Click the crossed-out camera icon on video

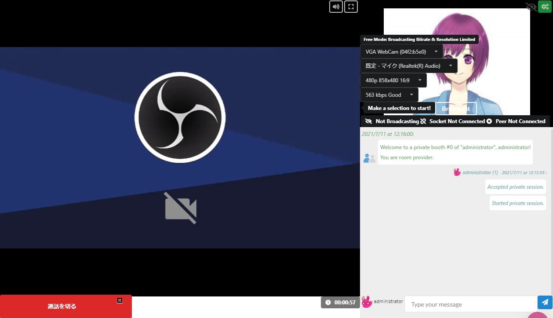pos(181,208)
